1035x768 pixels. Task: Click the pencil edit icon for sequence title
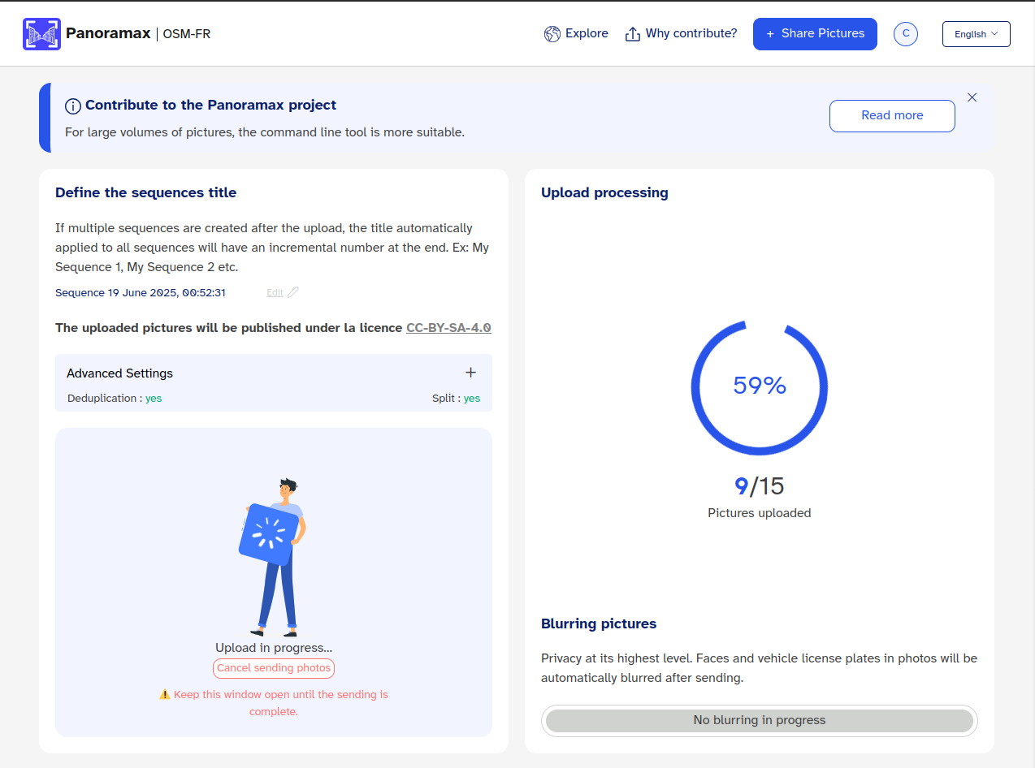(293, 292)
